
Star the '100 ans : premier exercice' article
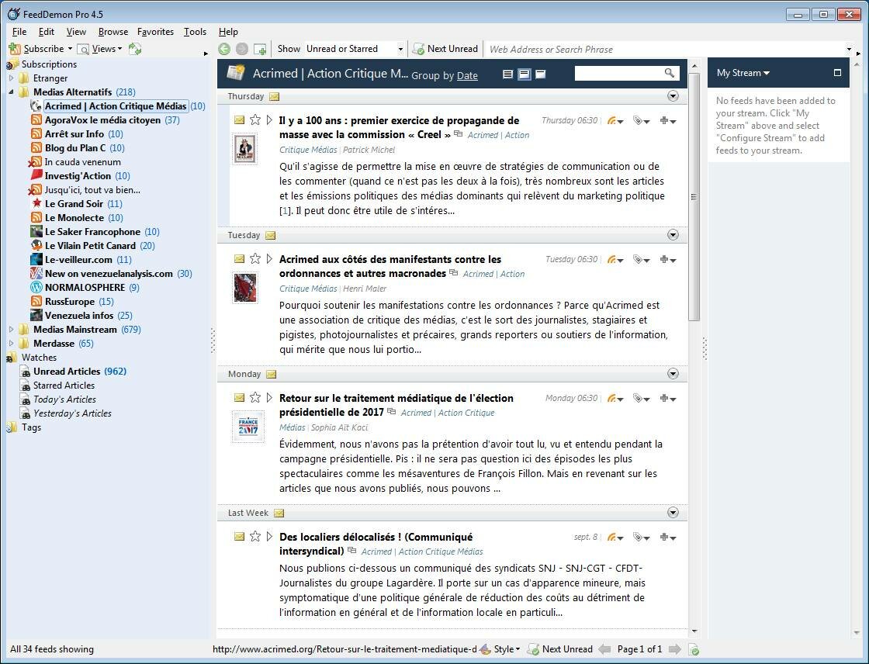pyautogui.click(x=255, y=119)
